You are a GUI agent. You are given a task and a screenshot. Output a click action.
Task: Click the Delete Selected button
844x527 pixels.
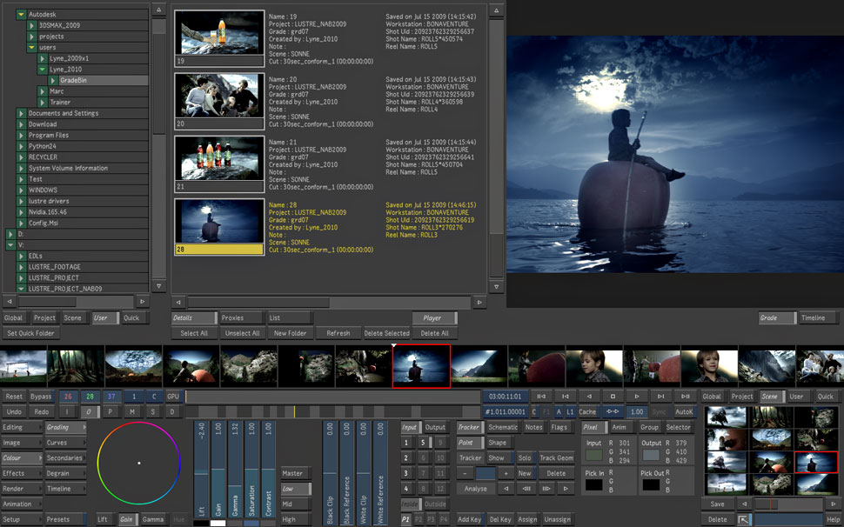(386, 333)
